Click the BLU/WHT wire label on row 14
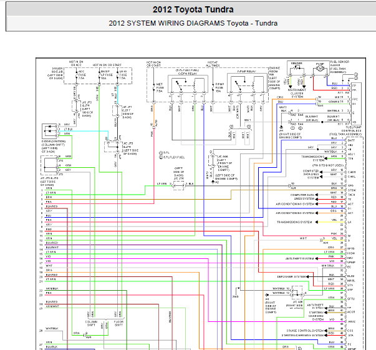Image resolution: width=376 pixels, height=350 pixels. coord(52,247)
